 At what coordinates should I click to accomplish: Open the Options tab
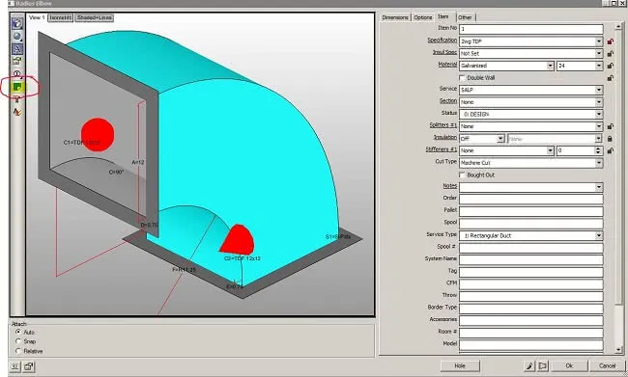[423, 17]
